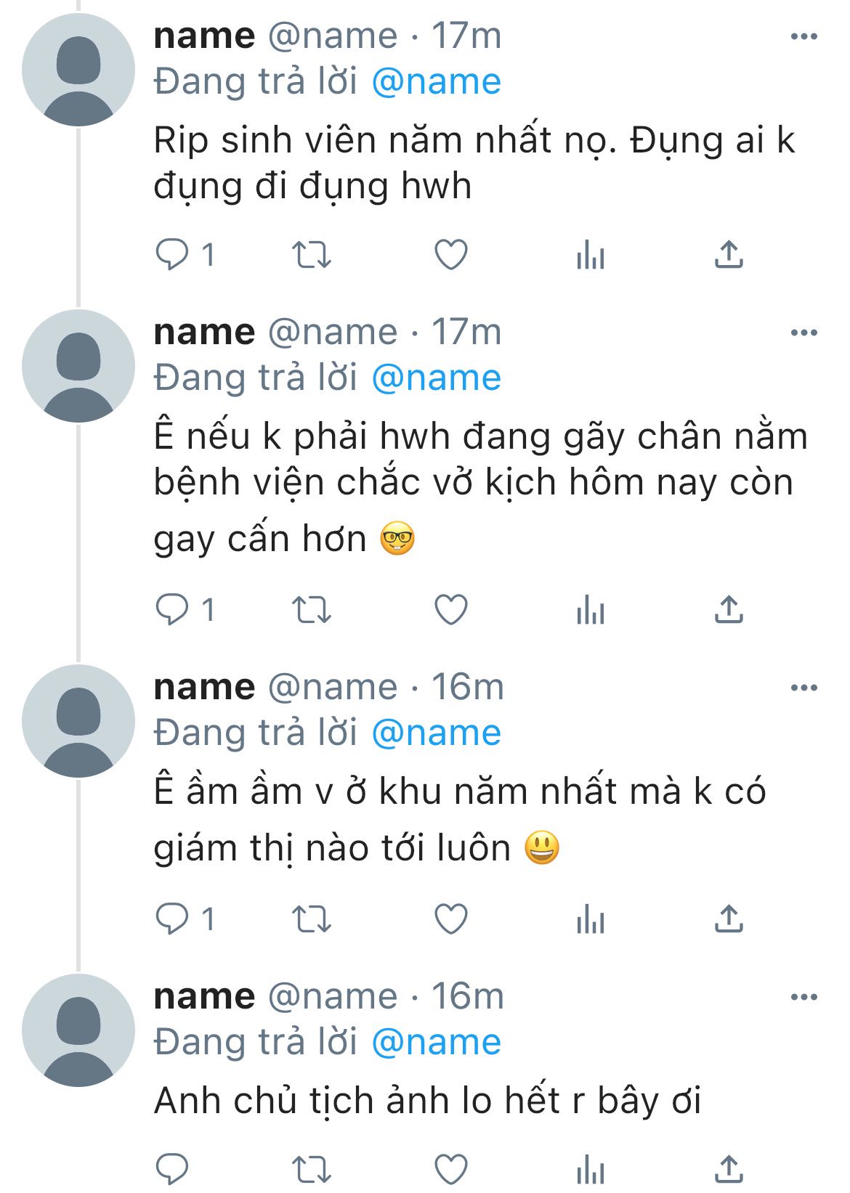View analytics for 'giám thị nào tới luôn' tweet
The height and width of the screenshot is (1193, 850).
[x=590, y=919]
